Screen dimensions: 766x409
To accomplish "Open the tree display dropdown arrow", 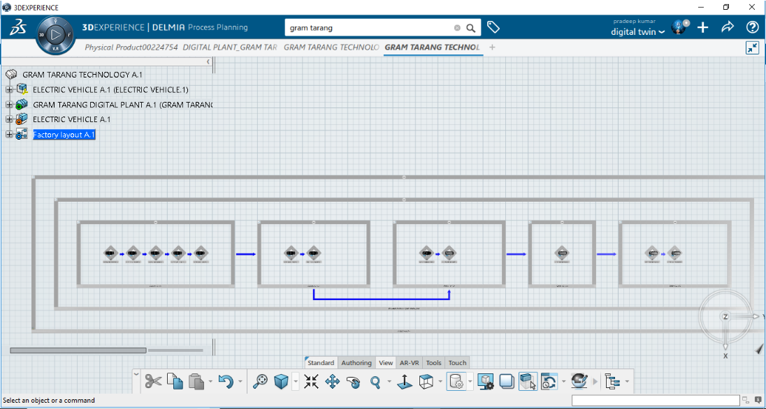I will 626,382.
